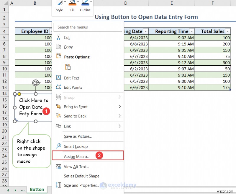Switch to the Button sheet tab

37,190
